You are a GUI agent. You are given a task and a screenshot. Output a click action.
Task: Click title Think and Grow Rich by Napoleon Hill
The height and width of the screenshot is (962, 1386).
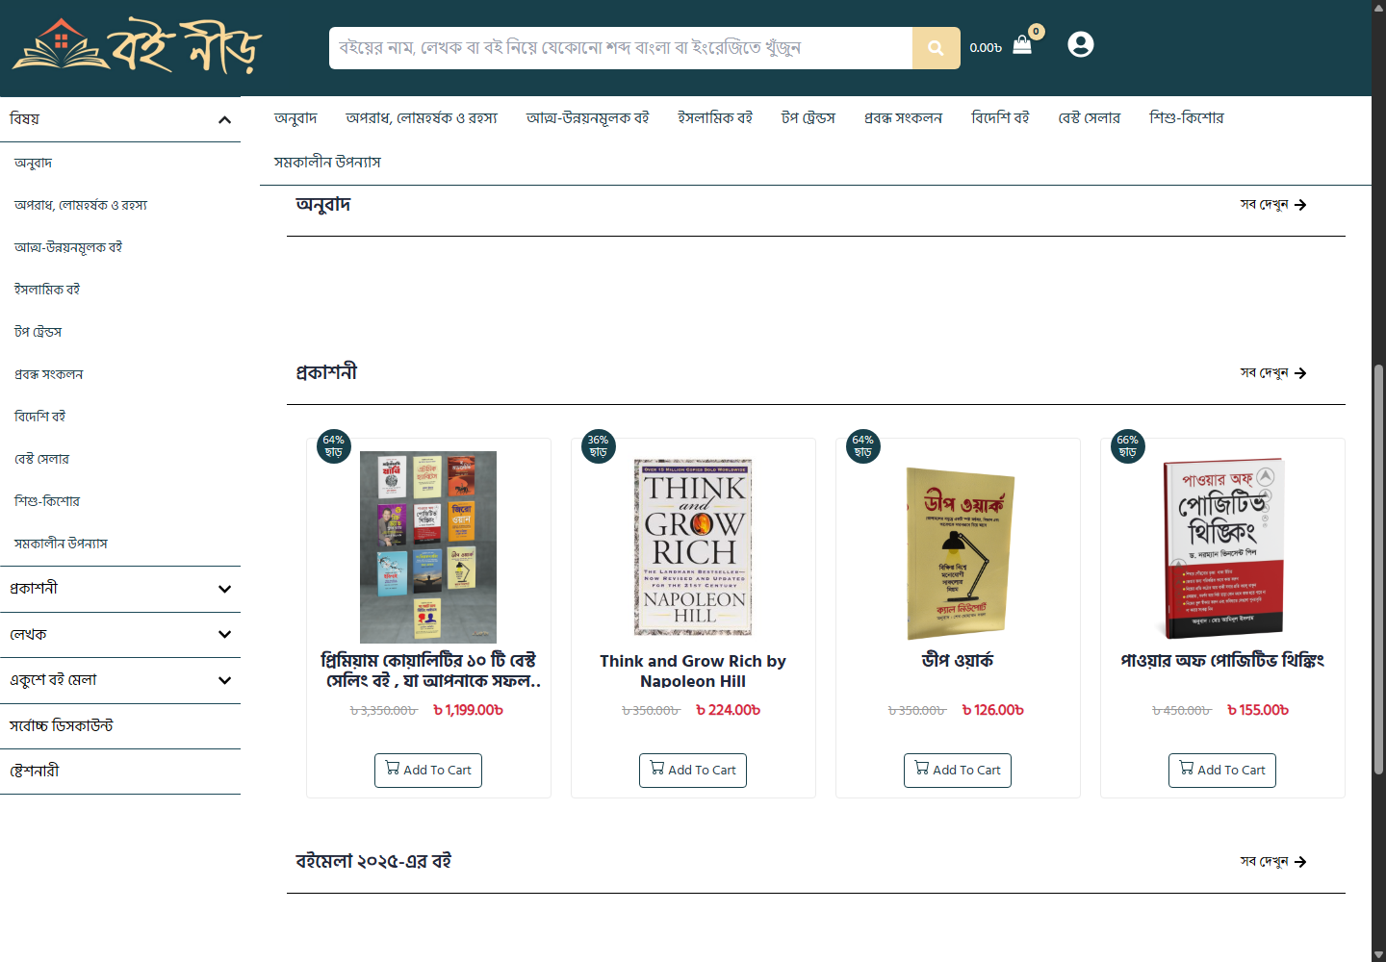click(693, 671)
